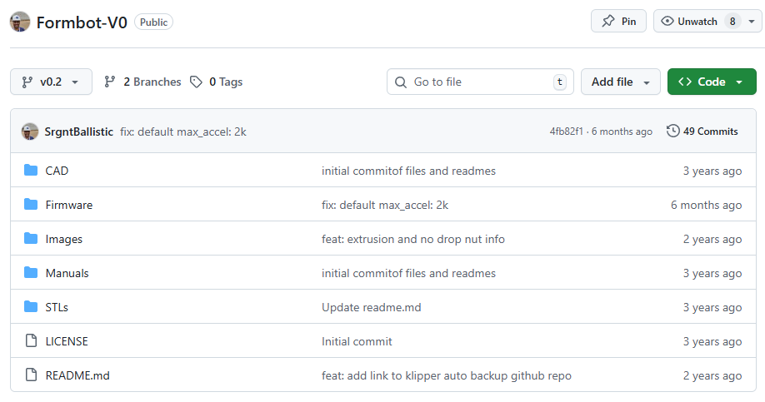The width and height of the screenshot is (765, 402).
Task: Click the LICENSE file icon
Action: coord(31,340)
